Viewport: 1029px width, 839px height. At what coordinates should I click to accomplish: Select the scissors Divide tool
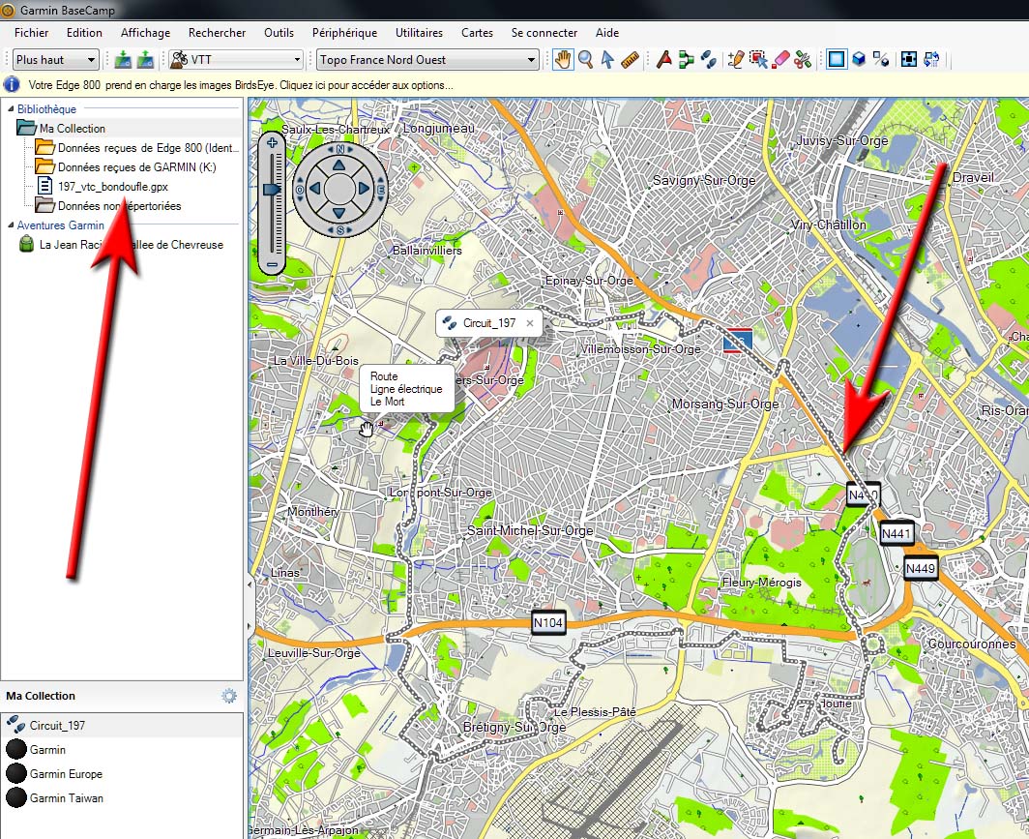803,60
